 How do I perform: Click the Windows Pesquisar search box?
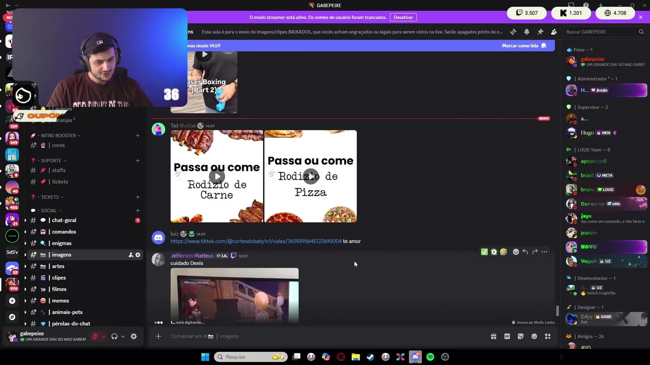click(x=250, y=357)
